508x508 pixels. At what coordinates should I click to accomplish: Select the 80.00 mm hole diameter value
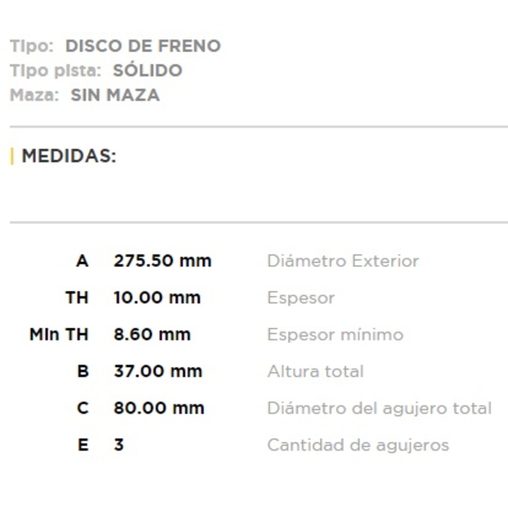(158, 408)
